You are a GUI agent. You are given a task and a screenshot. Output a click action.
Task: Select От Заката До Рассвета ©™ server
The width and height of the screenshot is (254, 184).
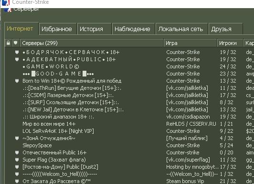[x=56, y=181]
